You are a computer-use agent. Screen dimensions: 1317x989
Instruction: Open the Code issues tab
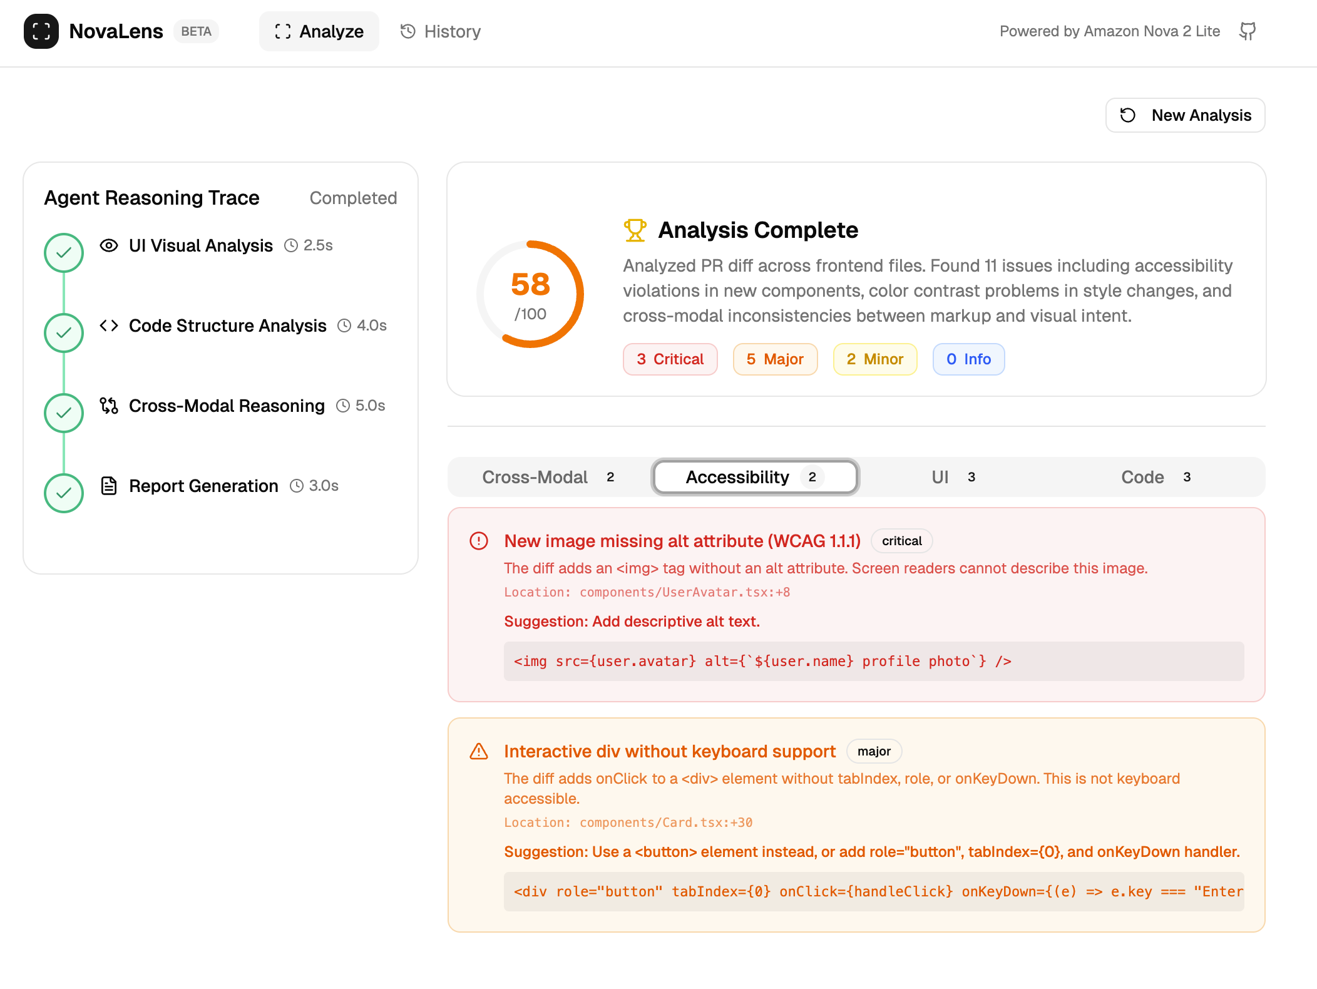(1155, 477)
